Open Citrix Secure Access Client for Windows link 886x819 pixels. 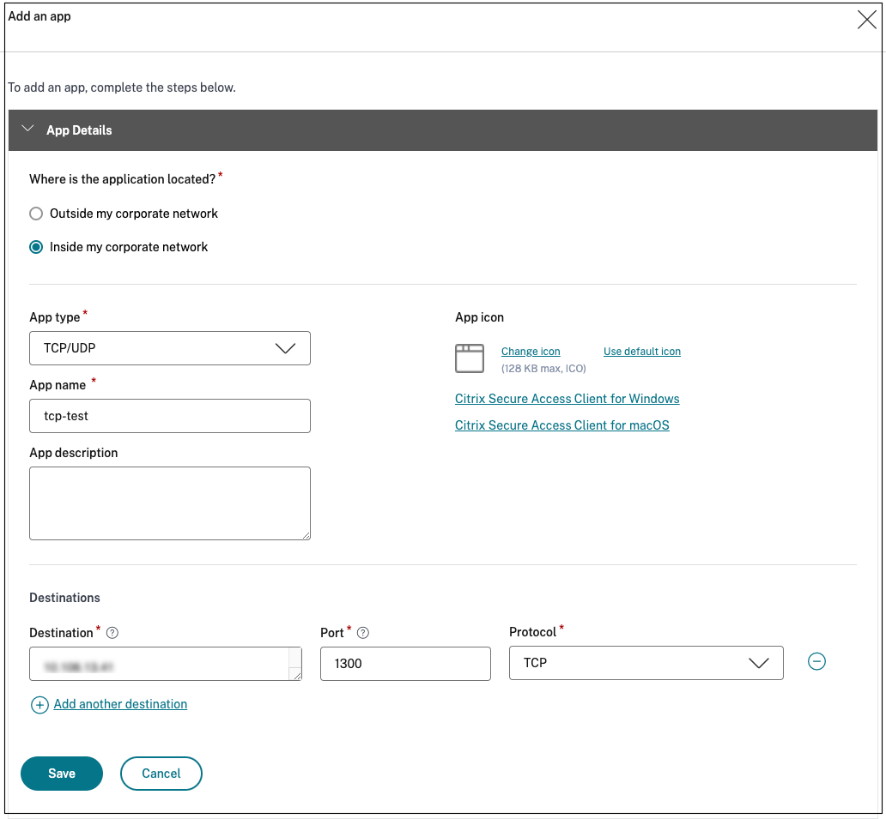[x=567, y=399]
